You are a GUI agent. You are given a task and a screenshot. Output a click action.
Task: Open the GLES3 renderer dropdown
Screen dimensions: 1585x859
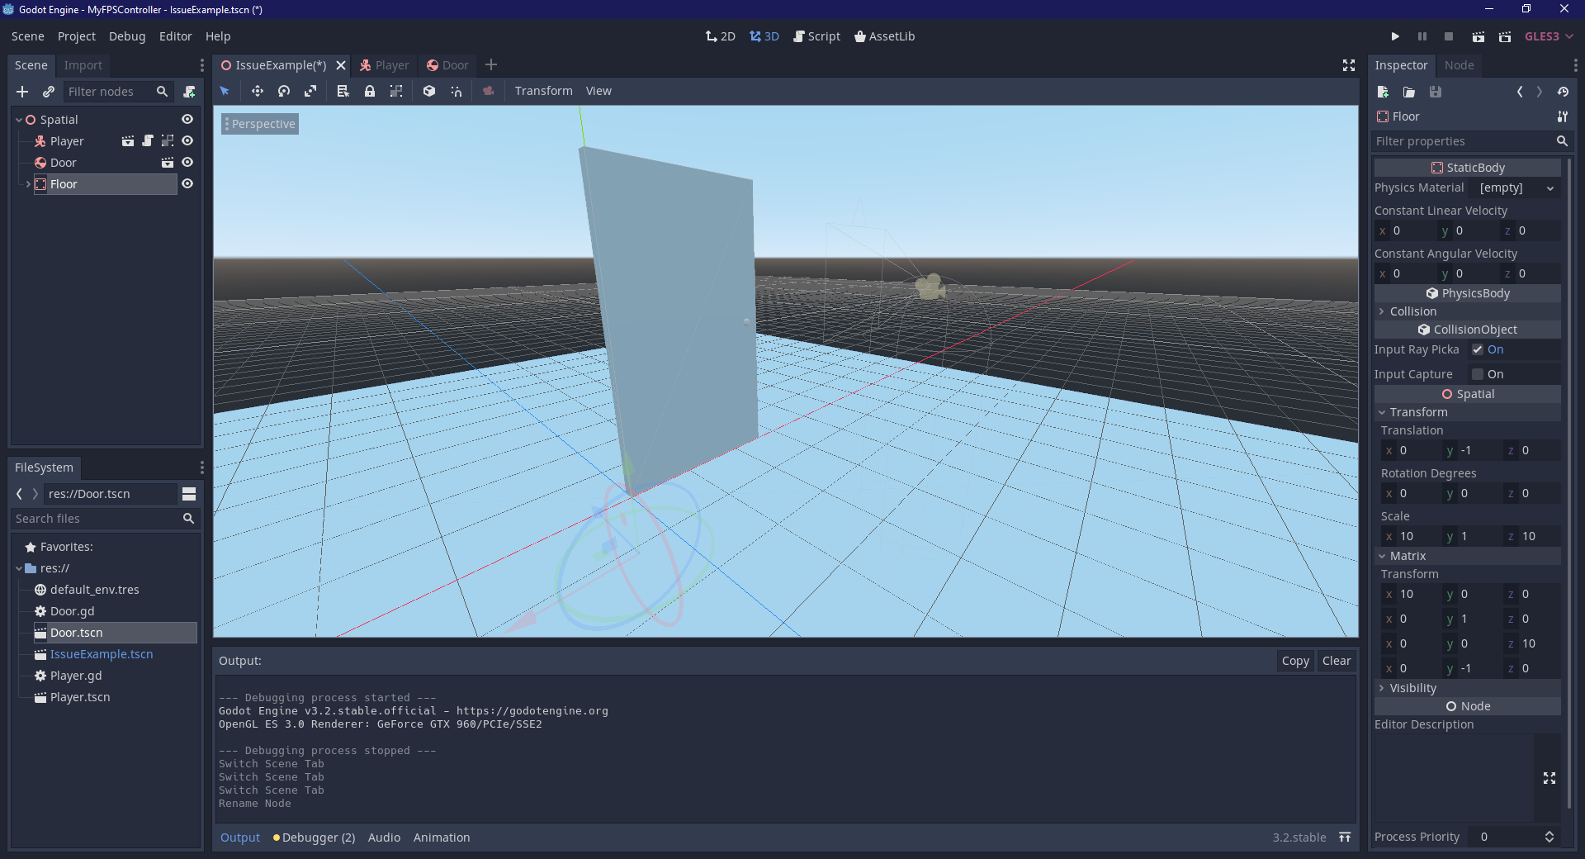[1549, 36]
